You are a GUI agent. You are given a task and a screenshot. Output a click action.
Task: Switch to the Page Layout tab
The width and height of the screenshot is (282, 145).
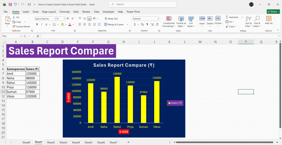coord(49,12)
